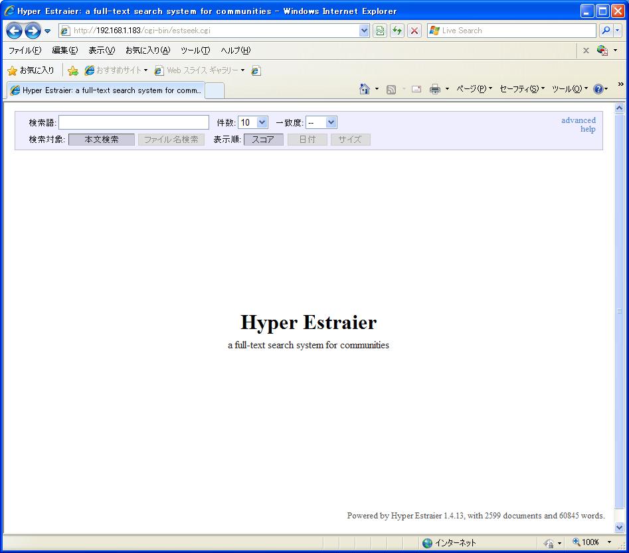Open the セーフティ(S) command bar menu
629x553 pixels.
(x=521, y=88)
